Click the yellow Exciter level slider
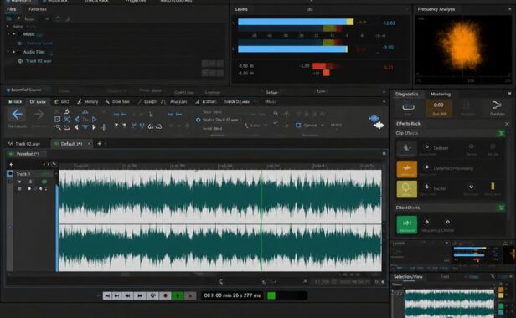516x318 pixels. click(x=493, y=186)
